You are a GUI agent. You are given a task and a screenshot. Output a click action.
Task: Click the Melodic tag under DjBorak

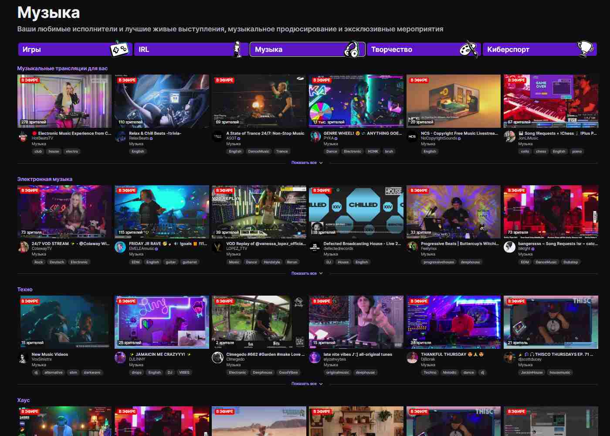(x=450, y=372)
